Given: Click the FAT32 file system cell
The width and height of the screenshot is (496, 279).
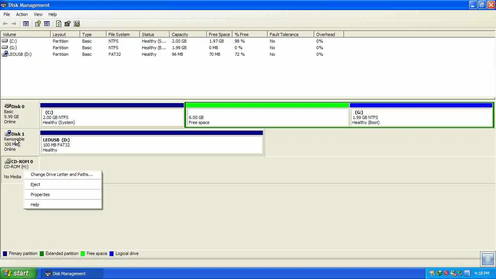Looking at the screenshot, I should point(115,54).
